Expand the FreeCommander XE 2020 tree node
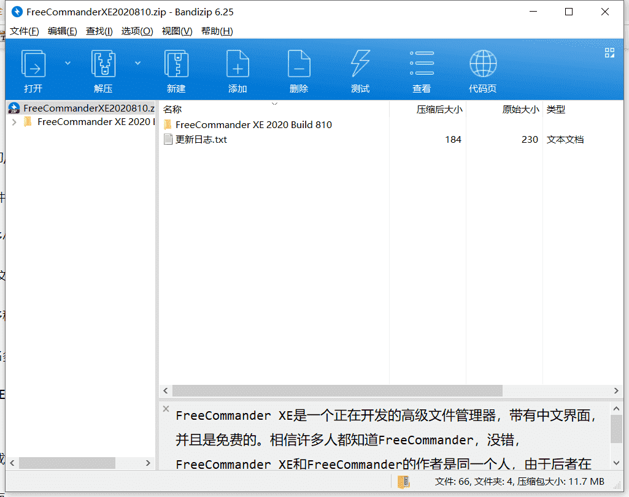Image resolution: width=629 pixels, height=497 pixels. click(15, 122)
